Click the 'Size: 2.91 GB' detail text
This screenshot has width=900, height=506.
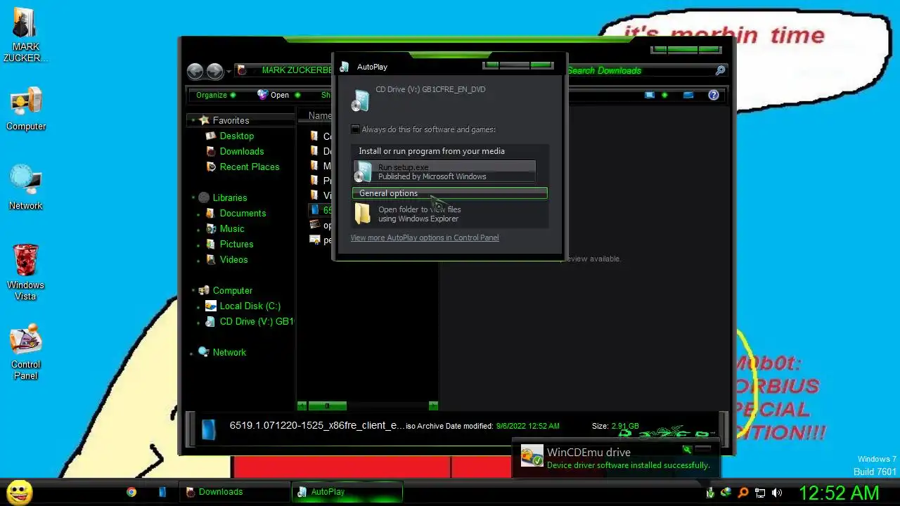(615, 426)
